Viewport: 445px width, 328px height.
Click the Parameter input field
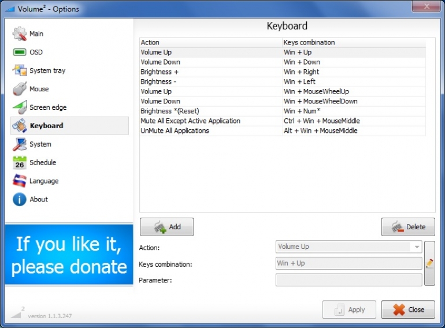(348, 280)
